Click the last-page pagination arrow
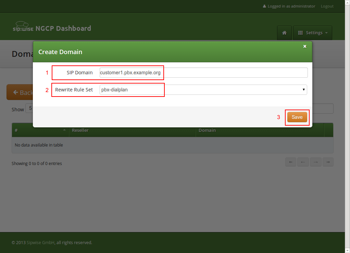350x253 pixels. (328, 162)
